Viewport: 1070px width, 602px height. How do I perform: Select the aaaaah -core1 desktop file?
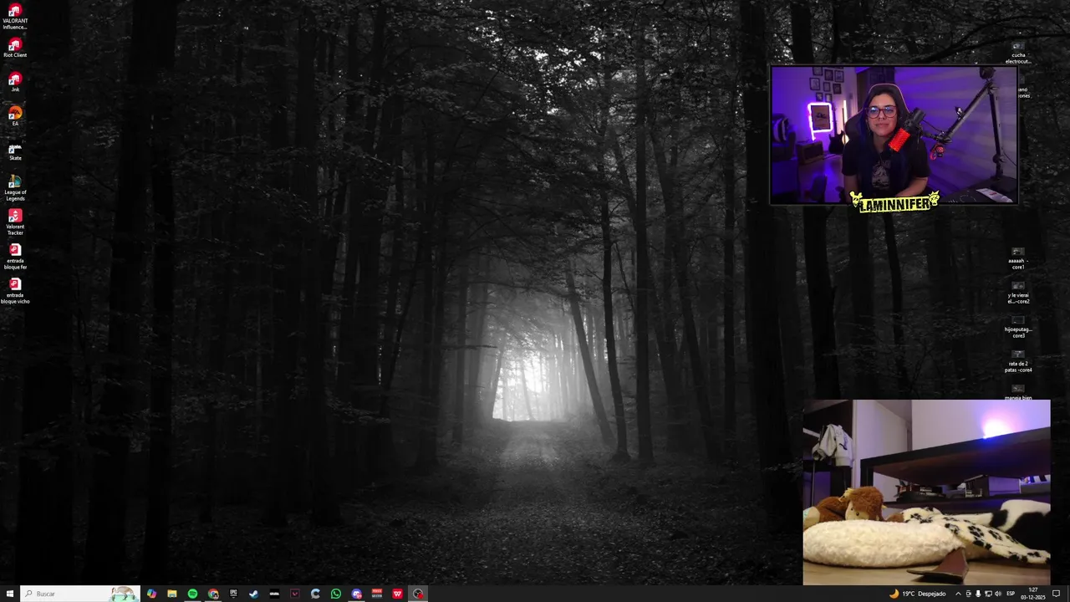pyautogui.click(x=1017, y=258)
